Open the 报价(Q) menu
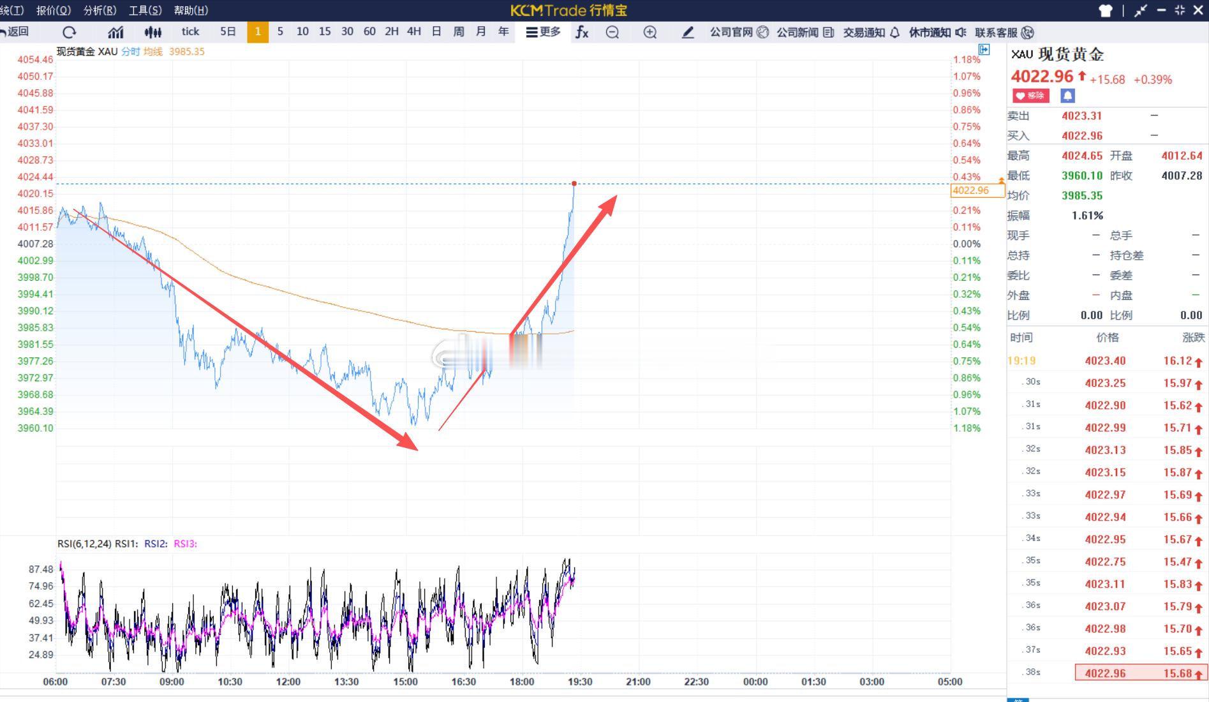The width and height of the screenshot is (1209, 702). point(54,10)
